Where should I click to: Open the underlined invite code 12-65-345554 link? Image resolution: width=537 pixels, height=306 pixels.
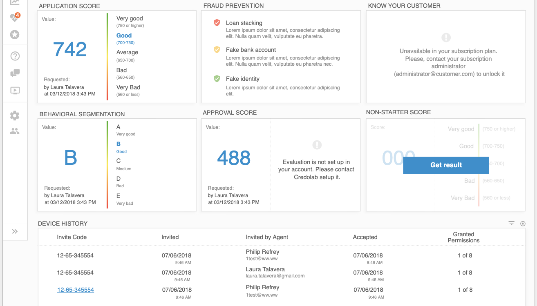[76, 290]
